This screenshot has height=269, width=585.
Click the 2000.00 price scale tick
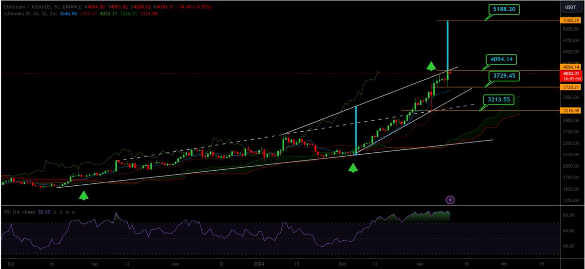click(x=570, y=166)
